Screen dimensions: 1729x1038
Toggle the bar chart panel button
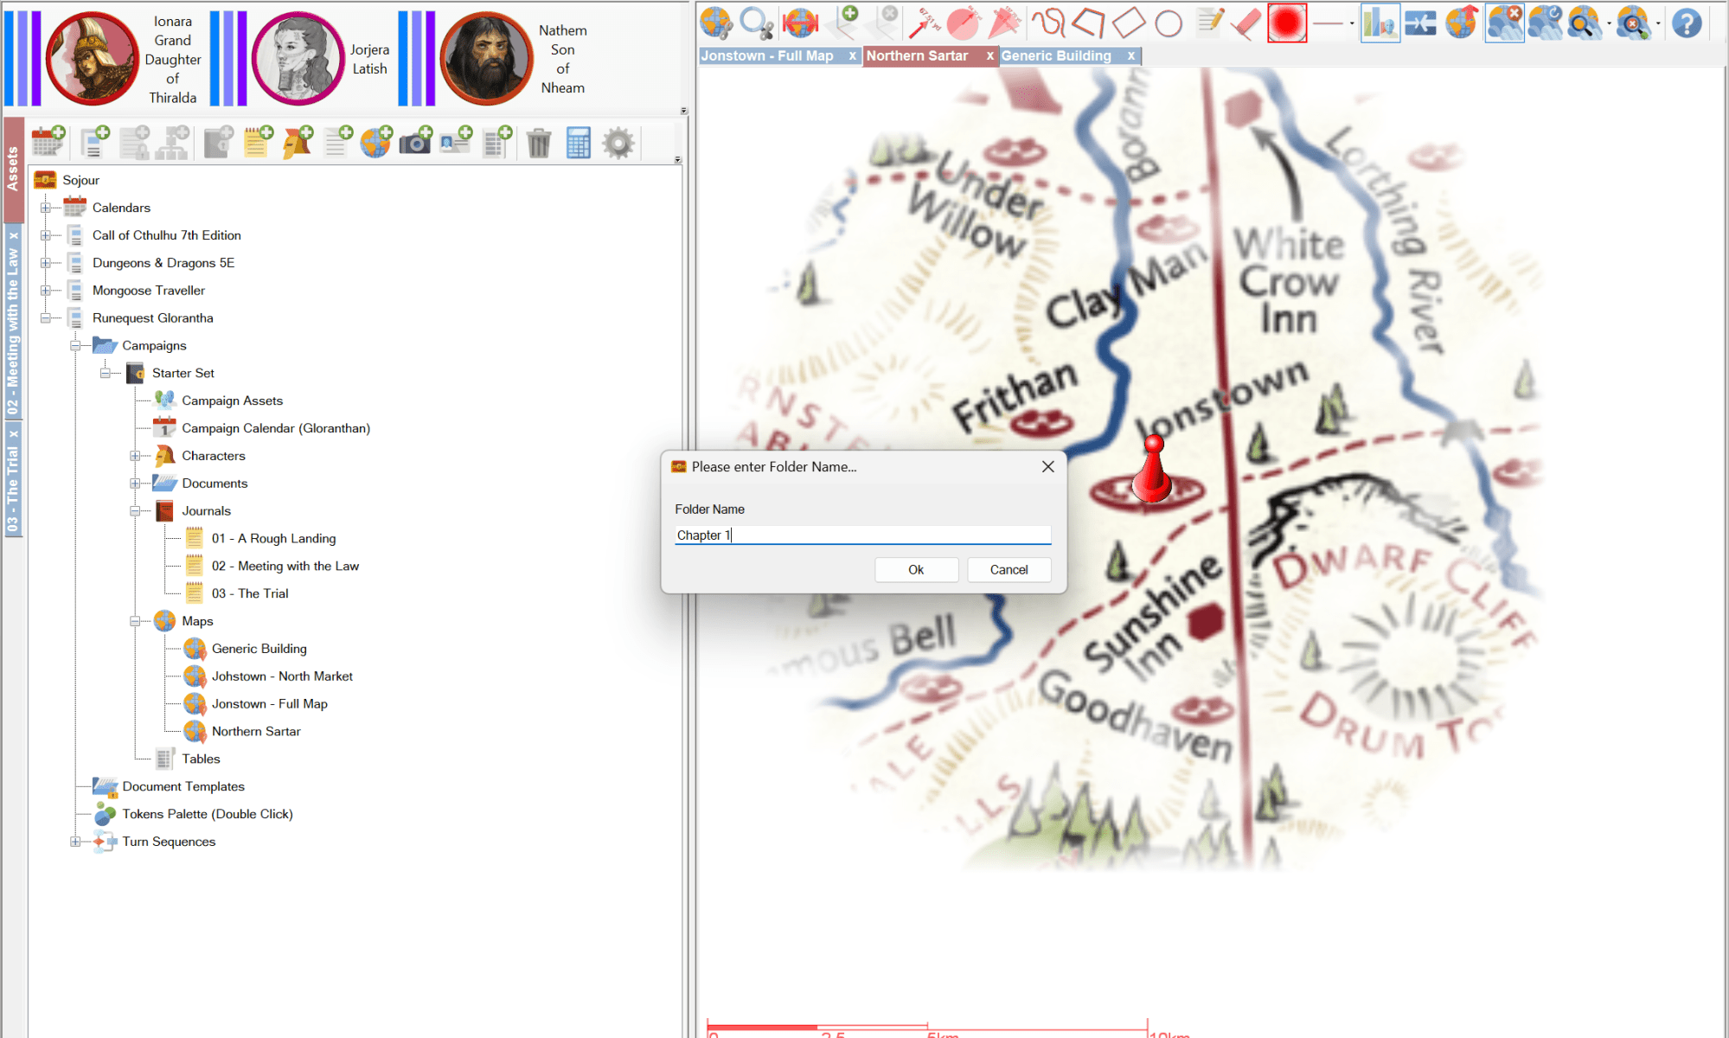(1380, 23)
